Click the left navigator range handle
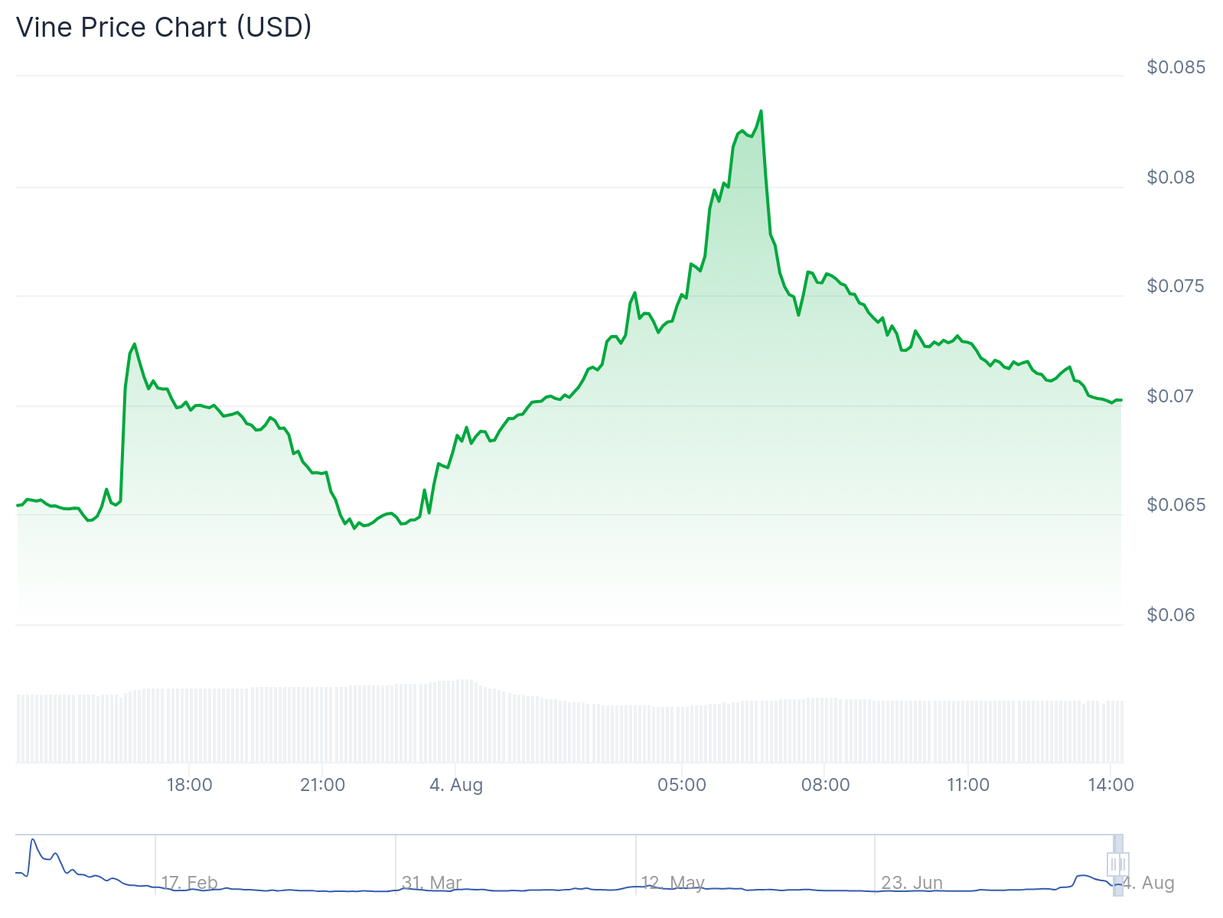Screen dimensions: 1223x918 click(x=1112, y=864)
